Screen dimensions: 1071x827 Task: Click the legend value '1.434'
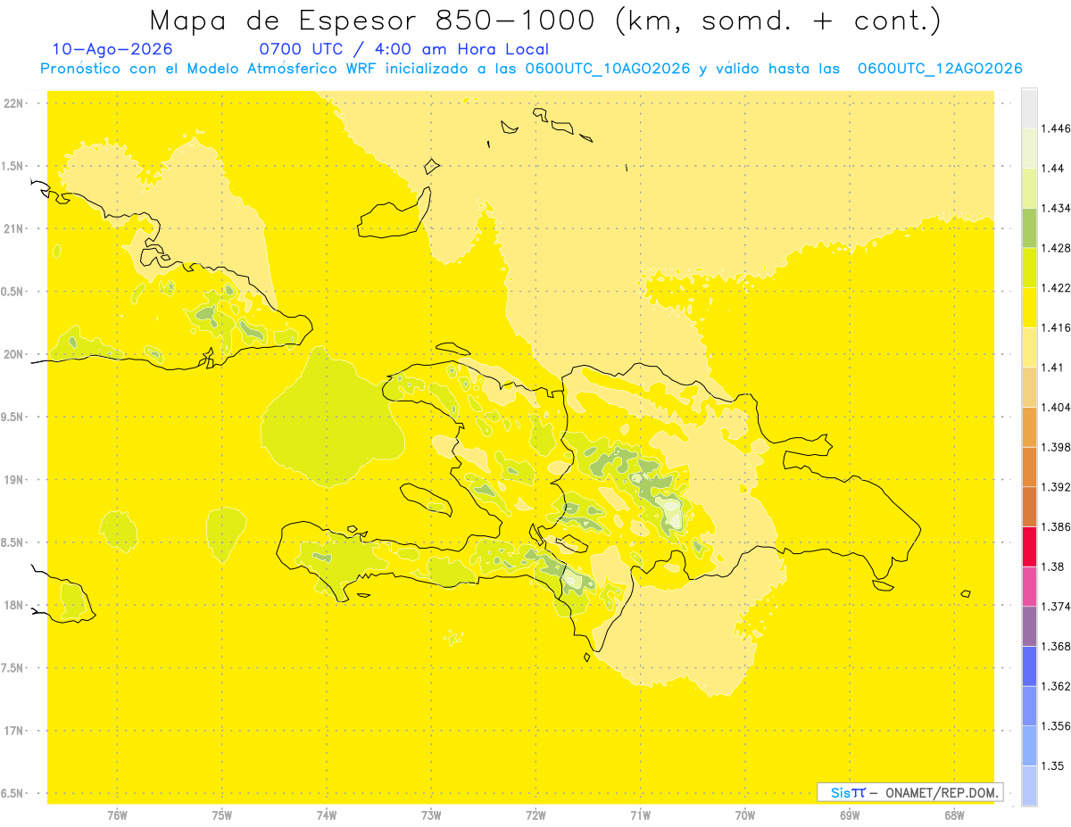click(x=1055, y=209)
